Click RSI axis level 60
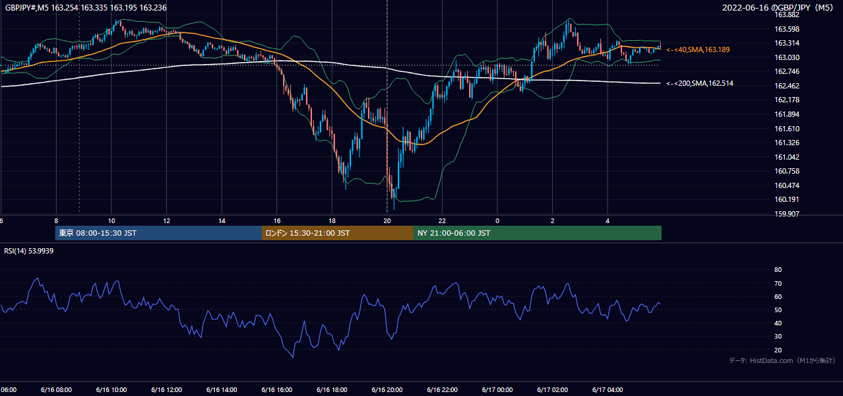843x396 pixels. (778, 296)
